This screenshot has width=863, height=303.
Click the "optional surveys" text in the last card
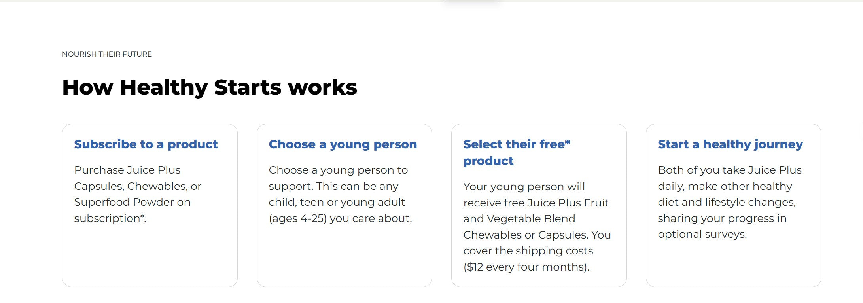[702, 234]
